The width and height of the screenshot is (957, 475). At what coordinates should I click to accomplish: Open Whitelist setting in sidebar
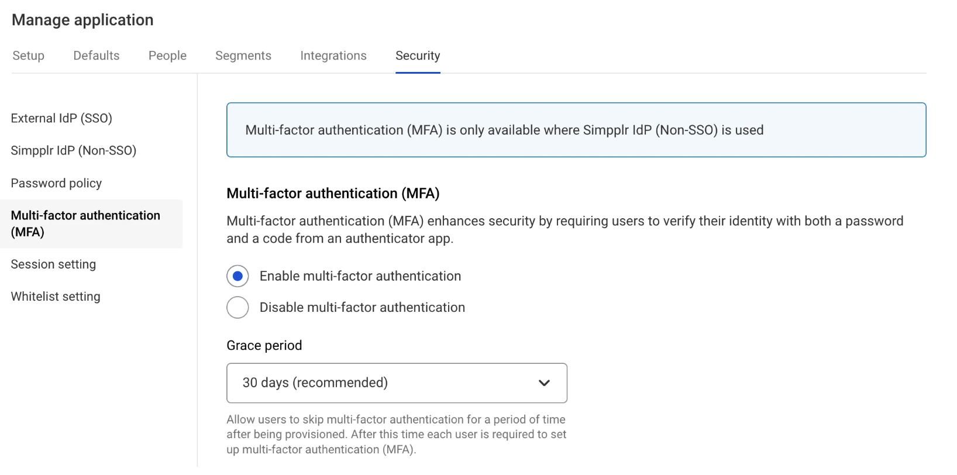pyautogui.click(x=56, y=297)
